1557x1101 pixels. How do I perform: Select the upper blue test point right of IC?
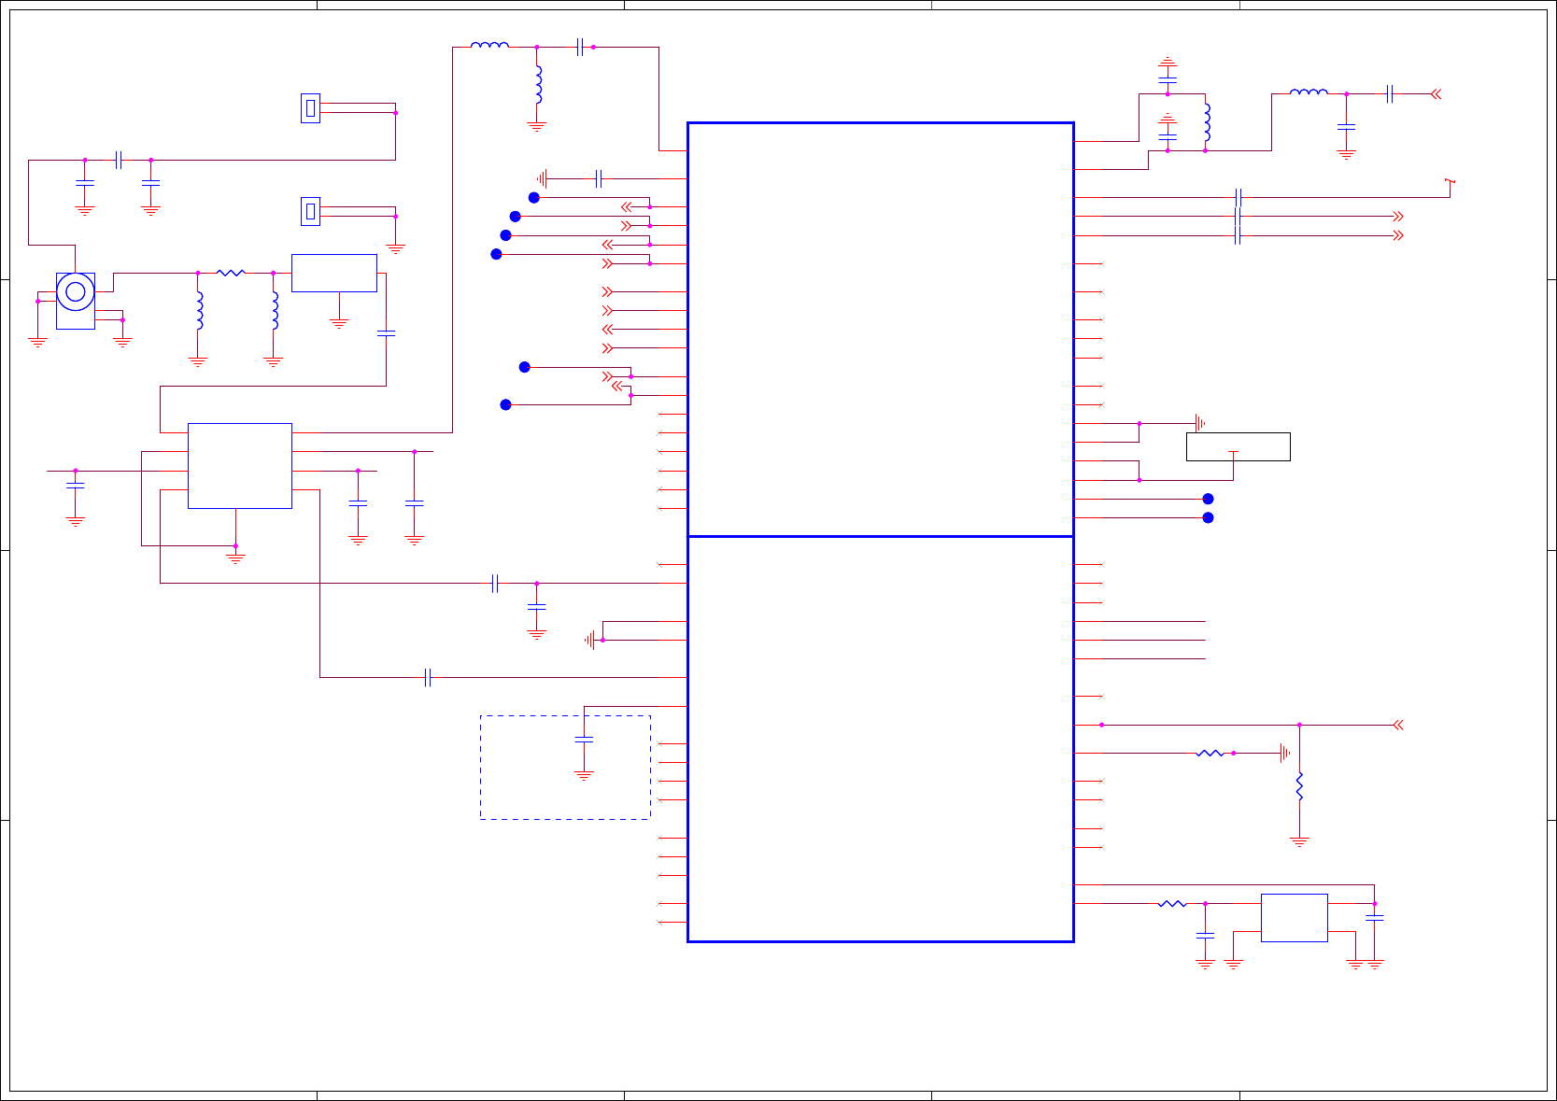[x=1208, y=499]
